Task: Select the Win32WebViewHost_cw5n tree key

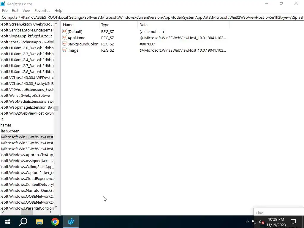Action: pyautogui.click(x=27, y=113)
